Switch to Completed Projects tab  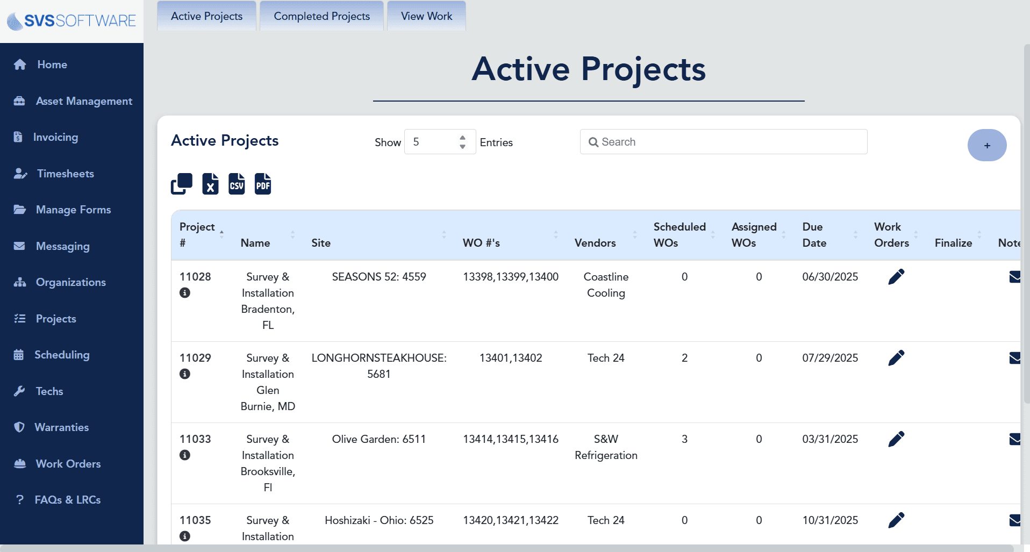(321, 16)
